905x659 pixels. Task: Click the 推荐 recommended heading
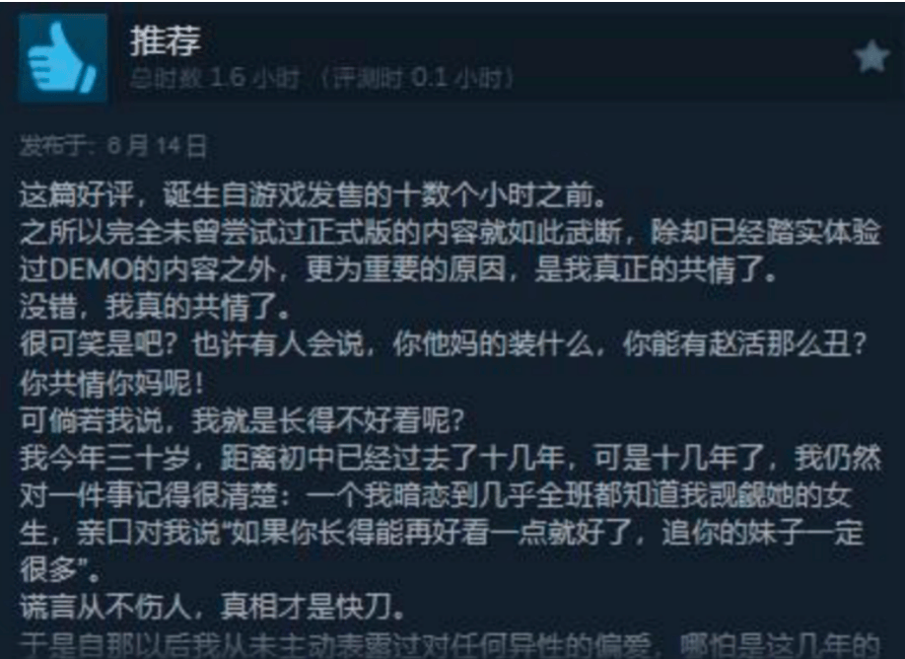pyautogui.click(x=165, y=41)
